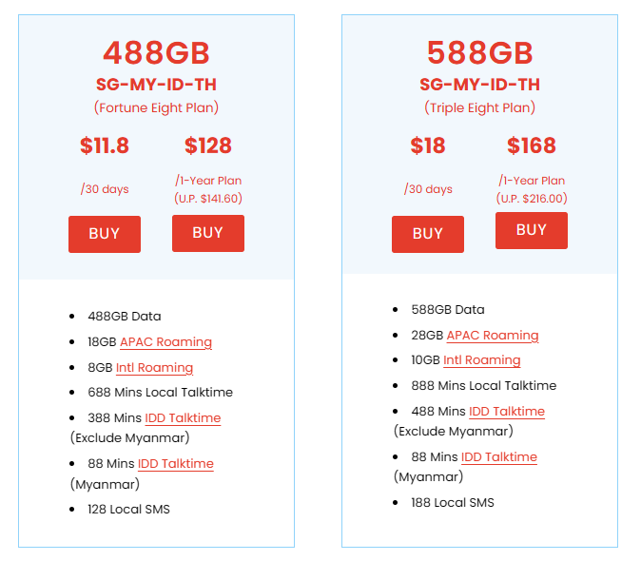Image resolution: width=641 pixels, height=561 pixels.
Task: Buy the 488GB 1-Year Plan at $128
Action: pos(208,233)
